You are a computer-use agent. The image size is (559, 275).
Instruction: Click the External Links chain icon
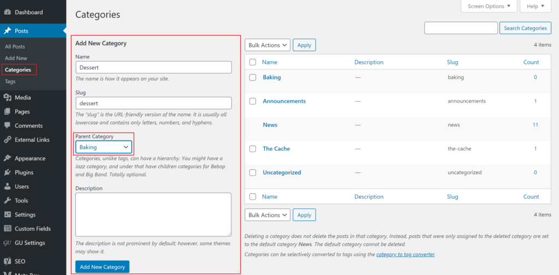pyautogui.click(x=7, y=140)
